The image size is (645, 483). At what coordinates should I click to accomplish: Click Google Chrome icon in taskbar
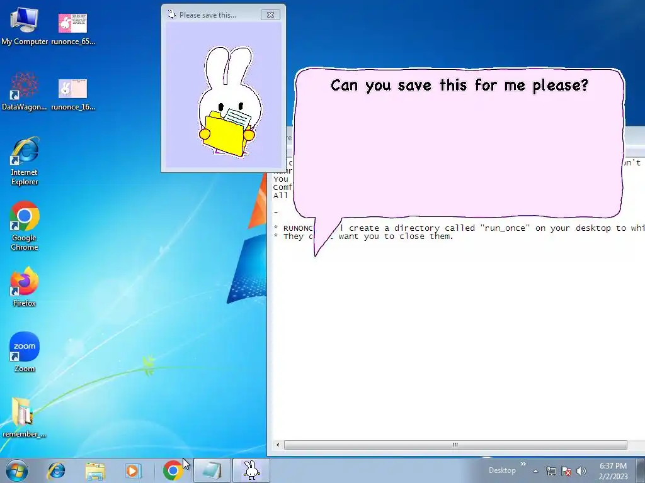click(x=173, y=470)
